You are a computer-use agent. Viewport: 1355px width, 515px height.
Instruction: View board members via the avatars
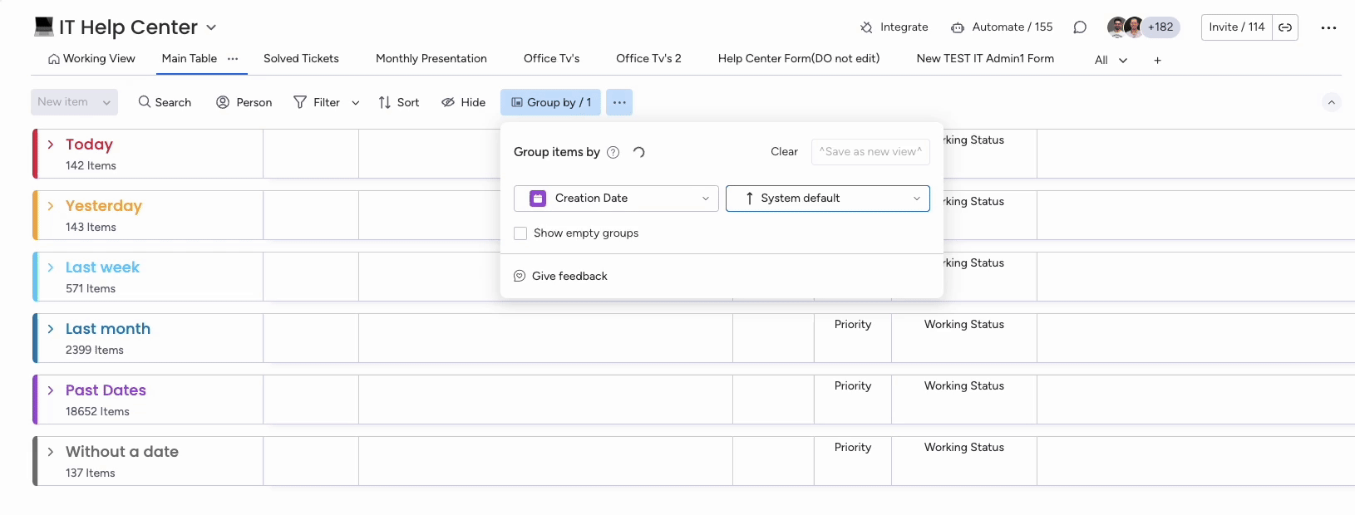1125,27
